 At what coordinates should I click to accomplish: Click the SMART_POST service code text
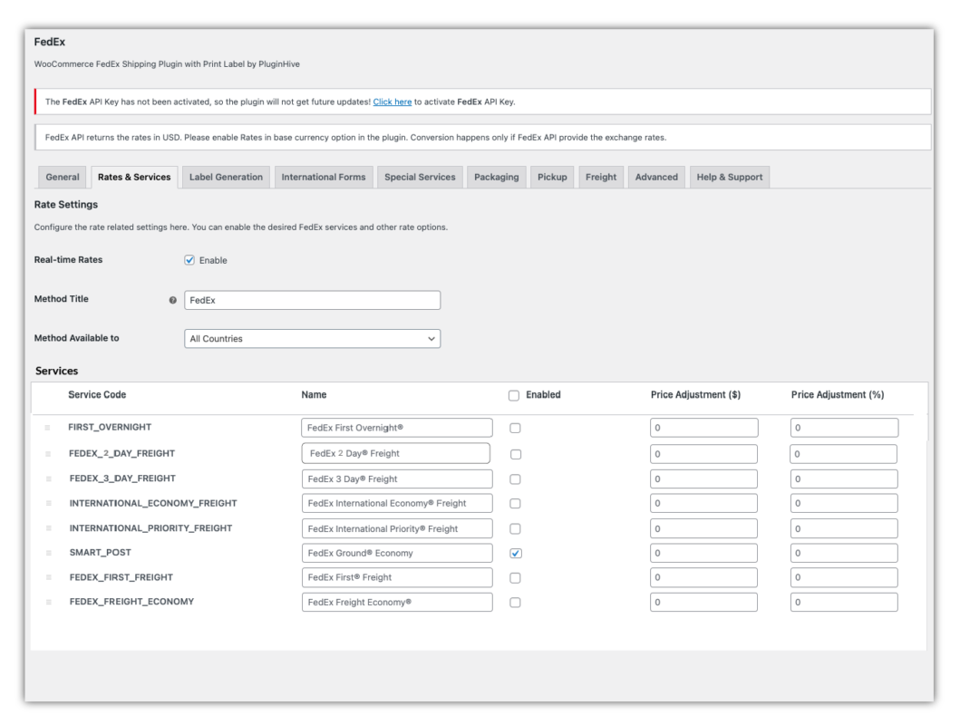pos(101,553)
